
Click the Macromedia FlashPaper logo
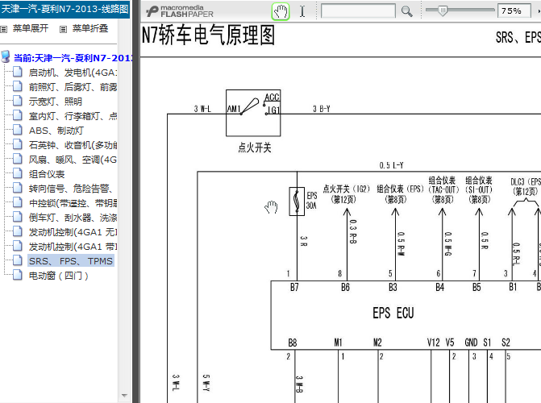pos(180,11)
